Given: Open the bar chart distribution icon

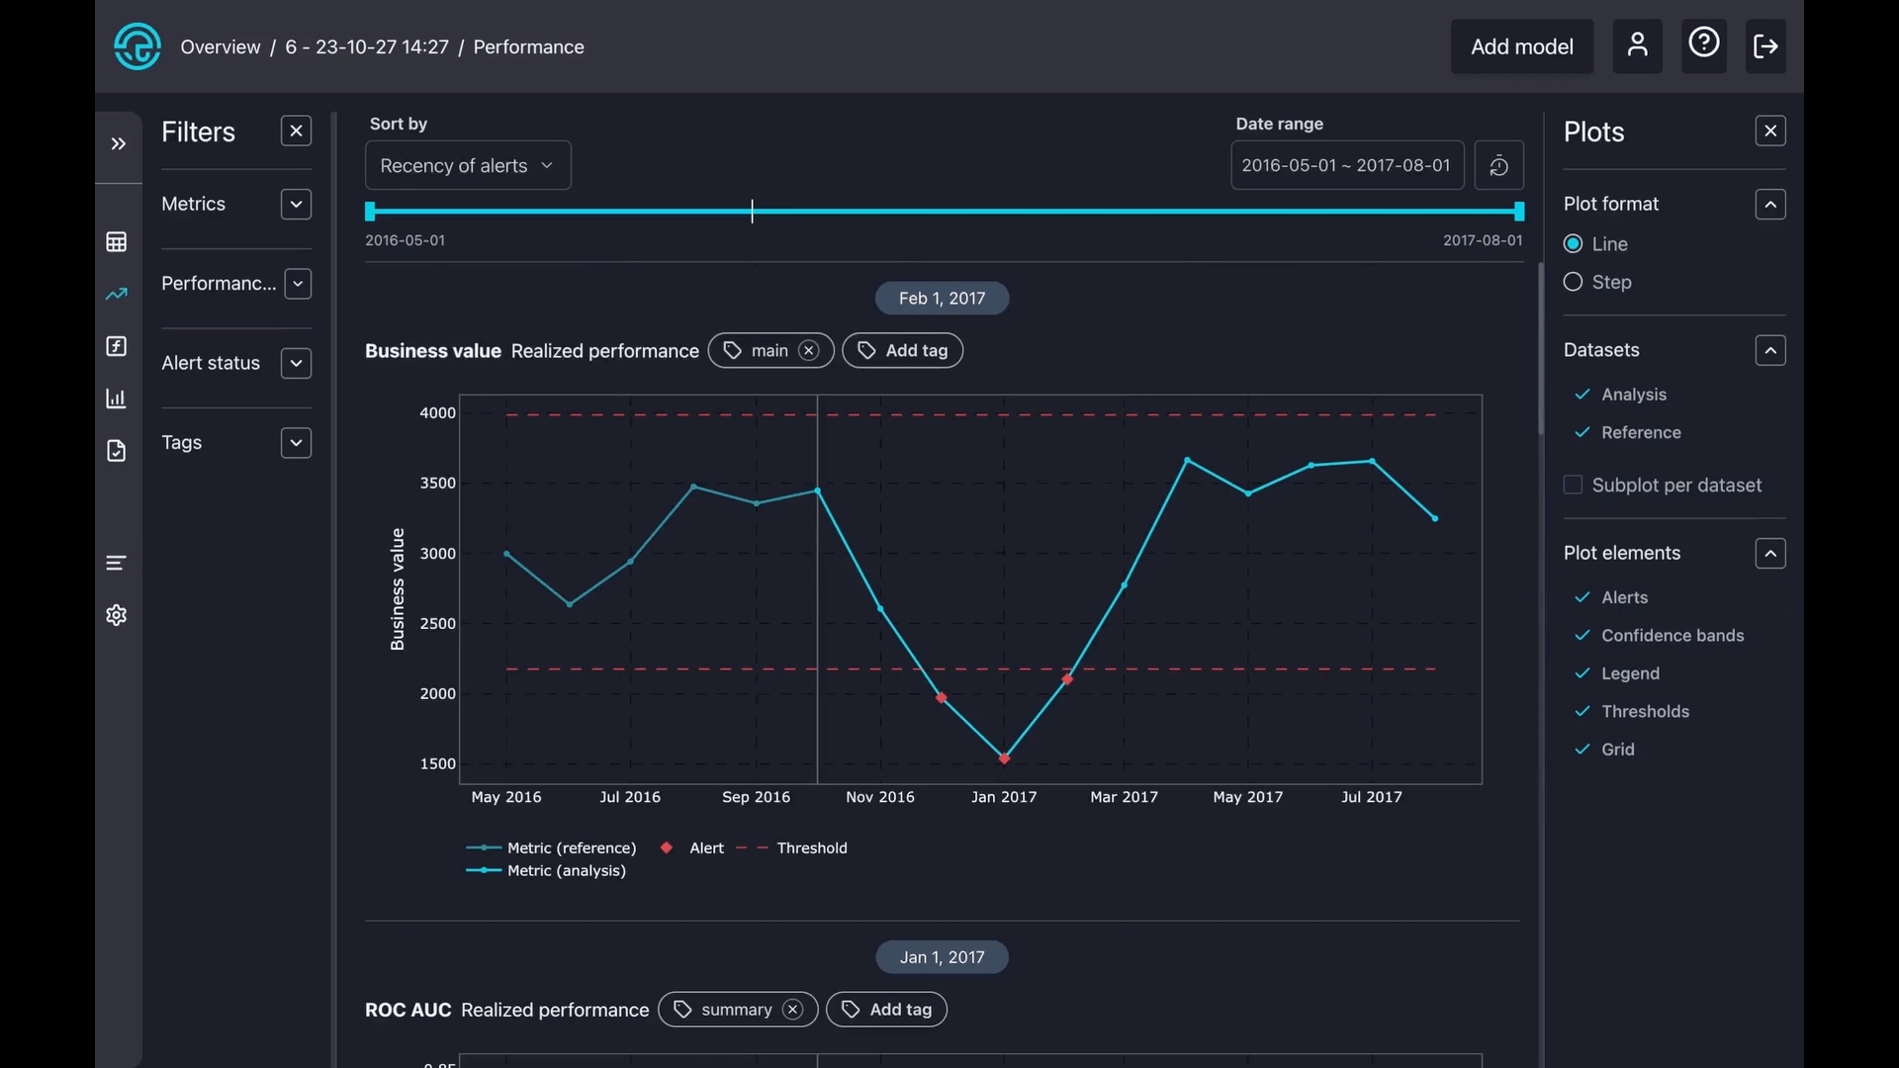Looking at the screenshot, I should 117,399.
